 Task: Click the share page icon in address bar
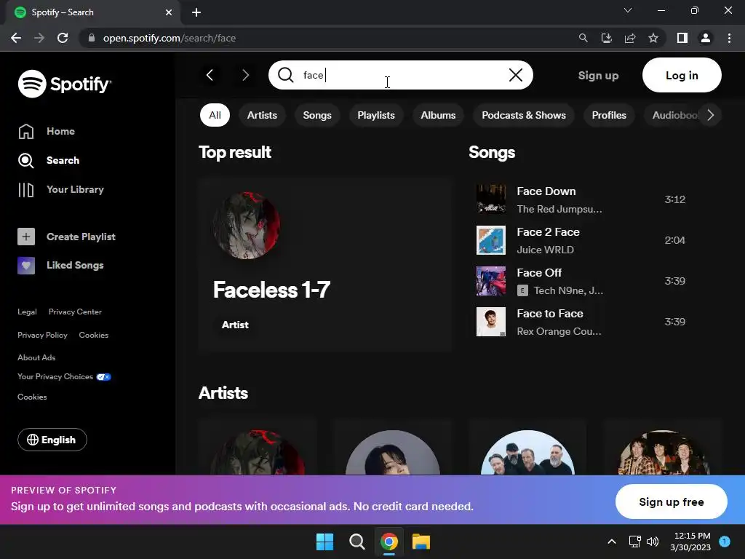(630, 38)
